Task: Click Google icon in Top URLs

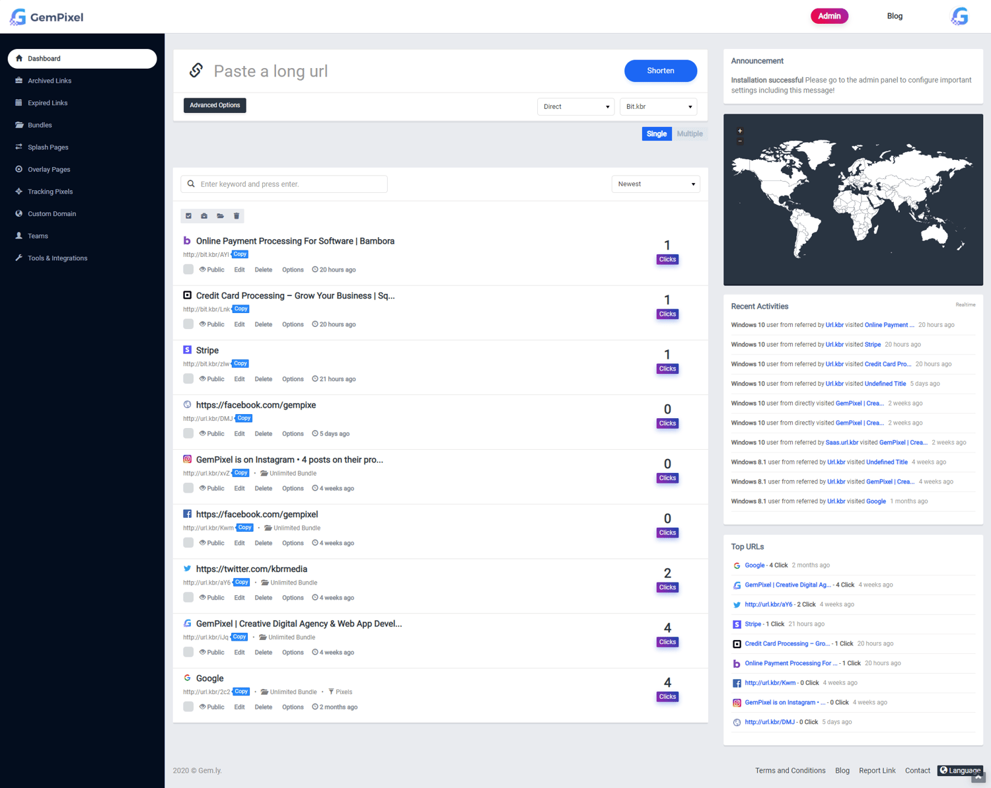Action: (x=737, y=565)
